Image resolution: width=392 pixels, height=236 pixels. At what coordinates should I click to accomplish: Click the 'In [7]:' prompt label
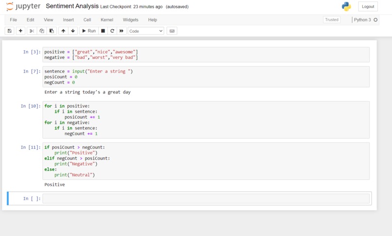(32, 71)
